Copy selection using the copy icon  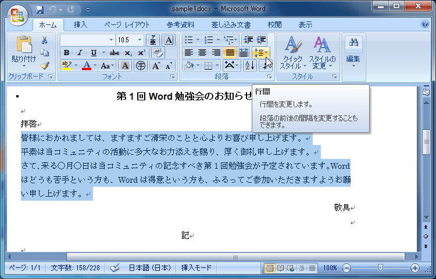pos(45,53)
